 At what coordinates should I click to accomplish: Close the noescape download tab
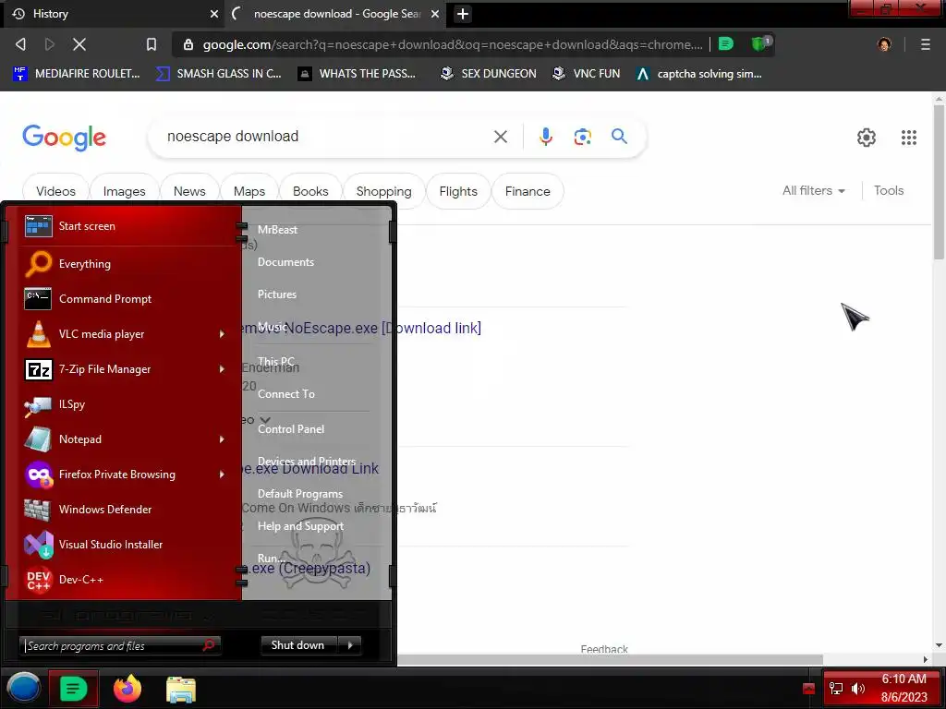[434, 14]
